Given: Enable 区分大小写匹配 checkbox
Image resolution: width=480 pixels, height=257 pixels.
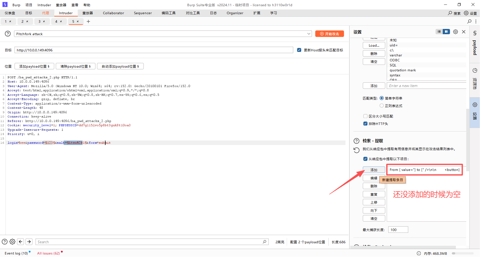Looking at the screenshot, I should point(365,116).
